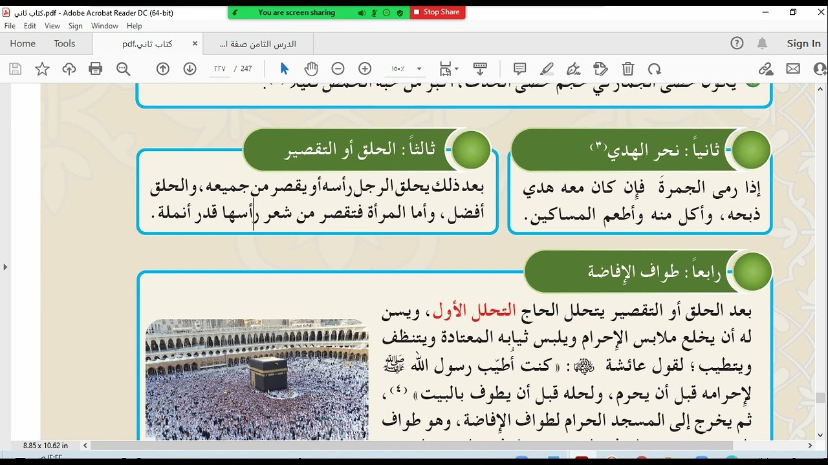This screenshot has width=828, height=465.
Task: Open the Fill and Sign tool
Action: [600, 68]
